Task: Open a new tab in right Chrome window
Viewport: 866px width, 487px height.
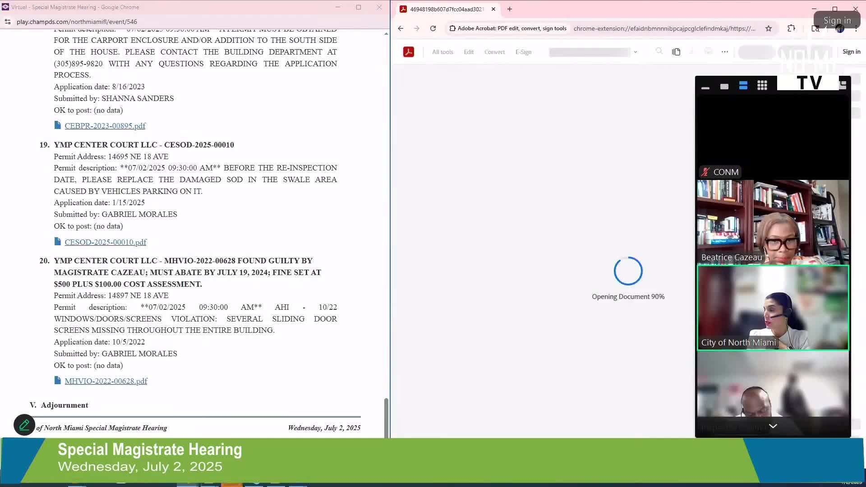Action: 510,9
